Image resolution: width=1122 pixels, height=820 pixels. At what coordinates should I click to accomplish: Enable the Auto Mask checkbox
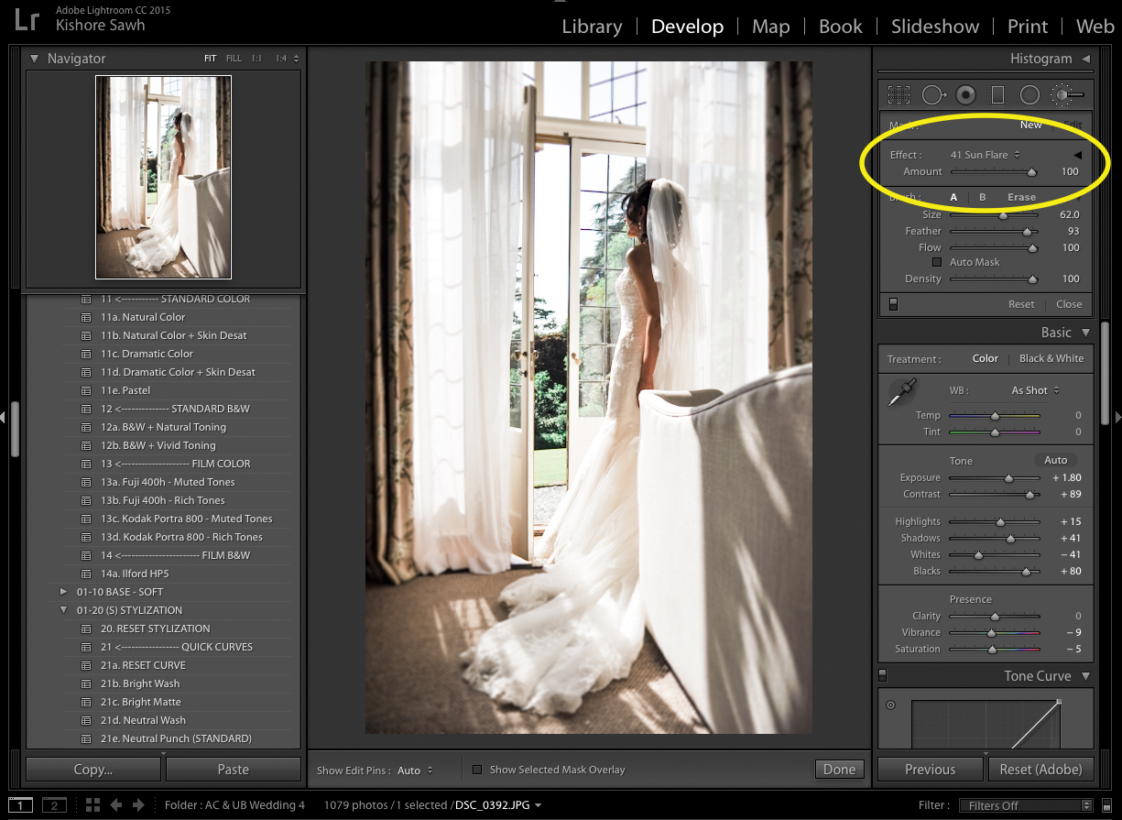coord(937,262)
